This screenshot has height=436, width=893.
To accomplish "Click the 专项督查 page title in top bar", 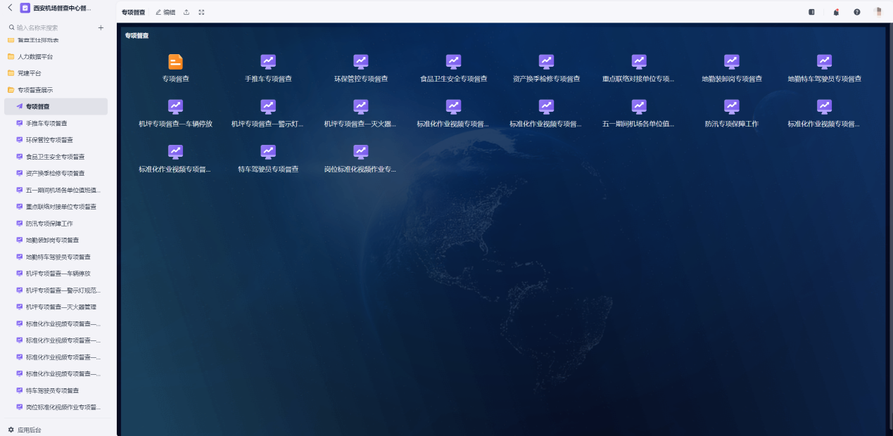I will 134,12.
